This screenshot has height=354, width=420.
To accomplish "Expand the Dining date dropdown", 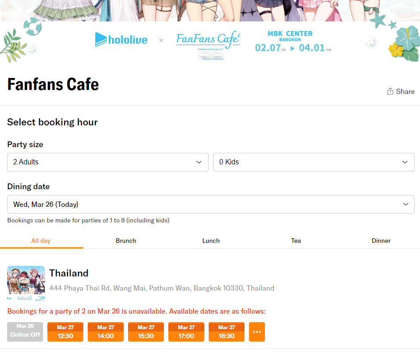I will click(x=211, y=204).
